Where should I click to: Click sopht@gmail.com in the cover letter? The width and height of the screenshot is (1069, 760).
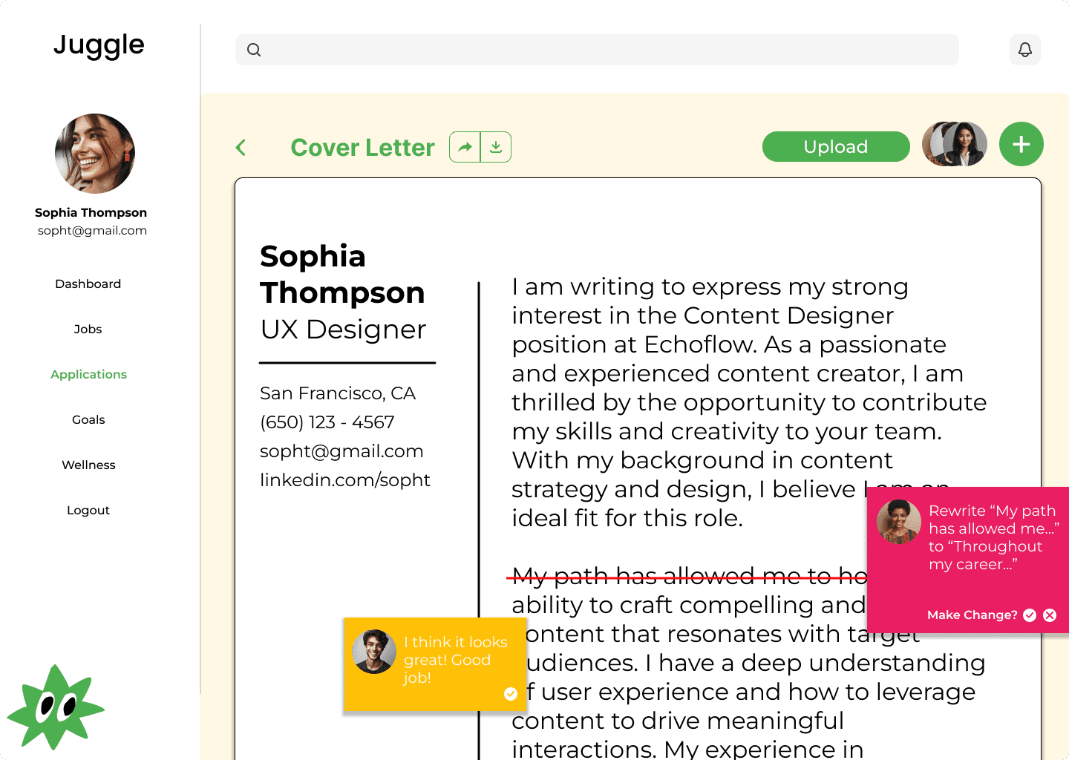(341, 451)
